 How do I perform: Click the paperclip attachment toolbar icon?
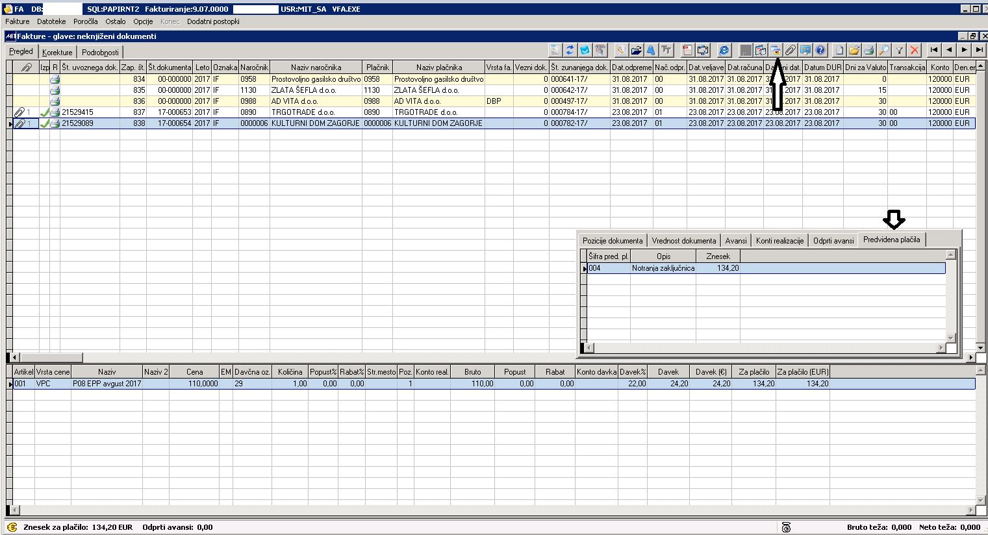(790, 50)
